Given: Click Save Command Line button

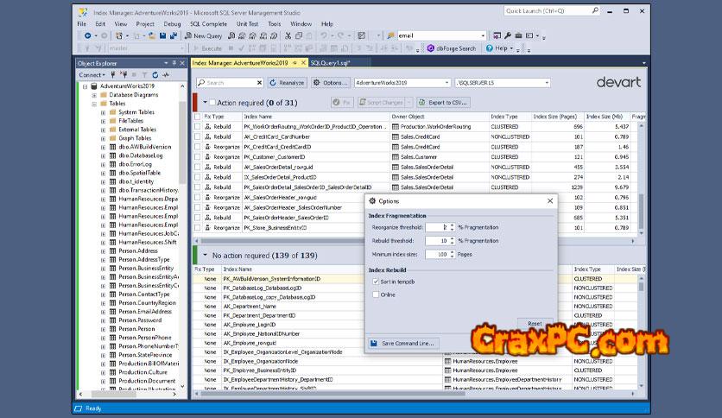Looking at the screenshot, I should (403, 343).
